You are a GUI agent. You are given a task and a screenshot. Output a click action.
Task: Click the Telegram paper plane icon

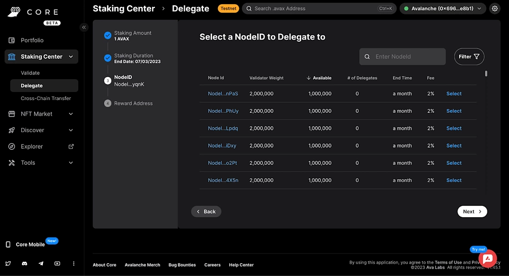[41, 264]
